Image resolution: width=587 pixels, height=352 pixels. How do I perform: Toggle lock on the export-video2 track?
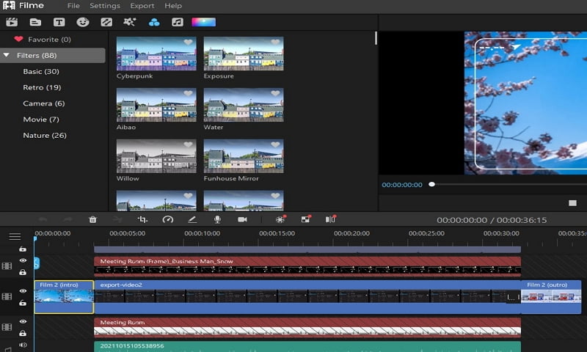click(23, 302)
